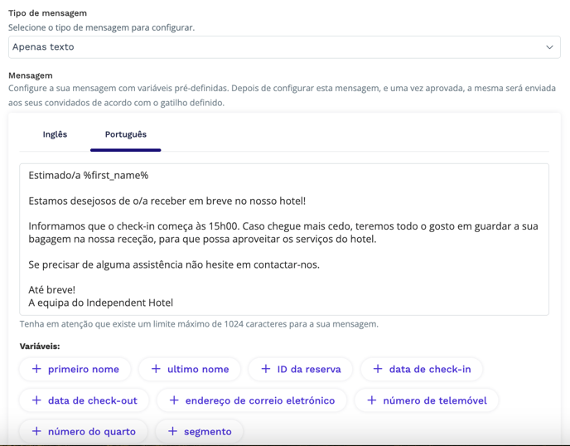
Task: Click the line 'Estamos desejosos de o/a receber'
Action: click(167, 201)
